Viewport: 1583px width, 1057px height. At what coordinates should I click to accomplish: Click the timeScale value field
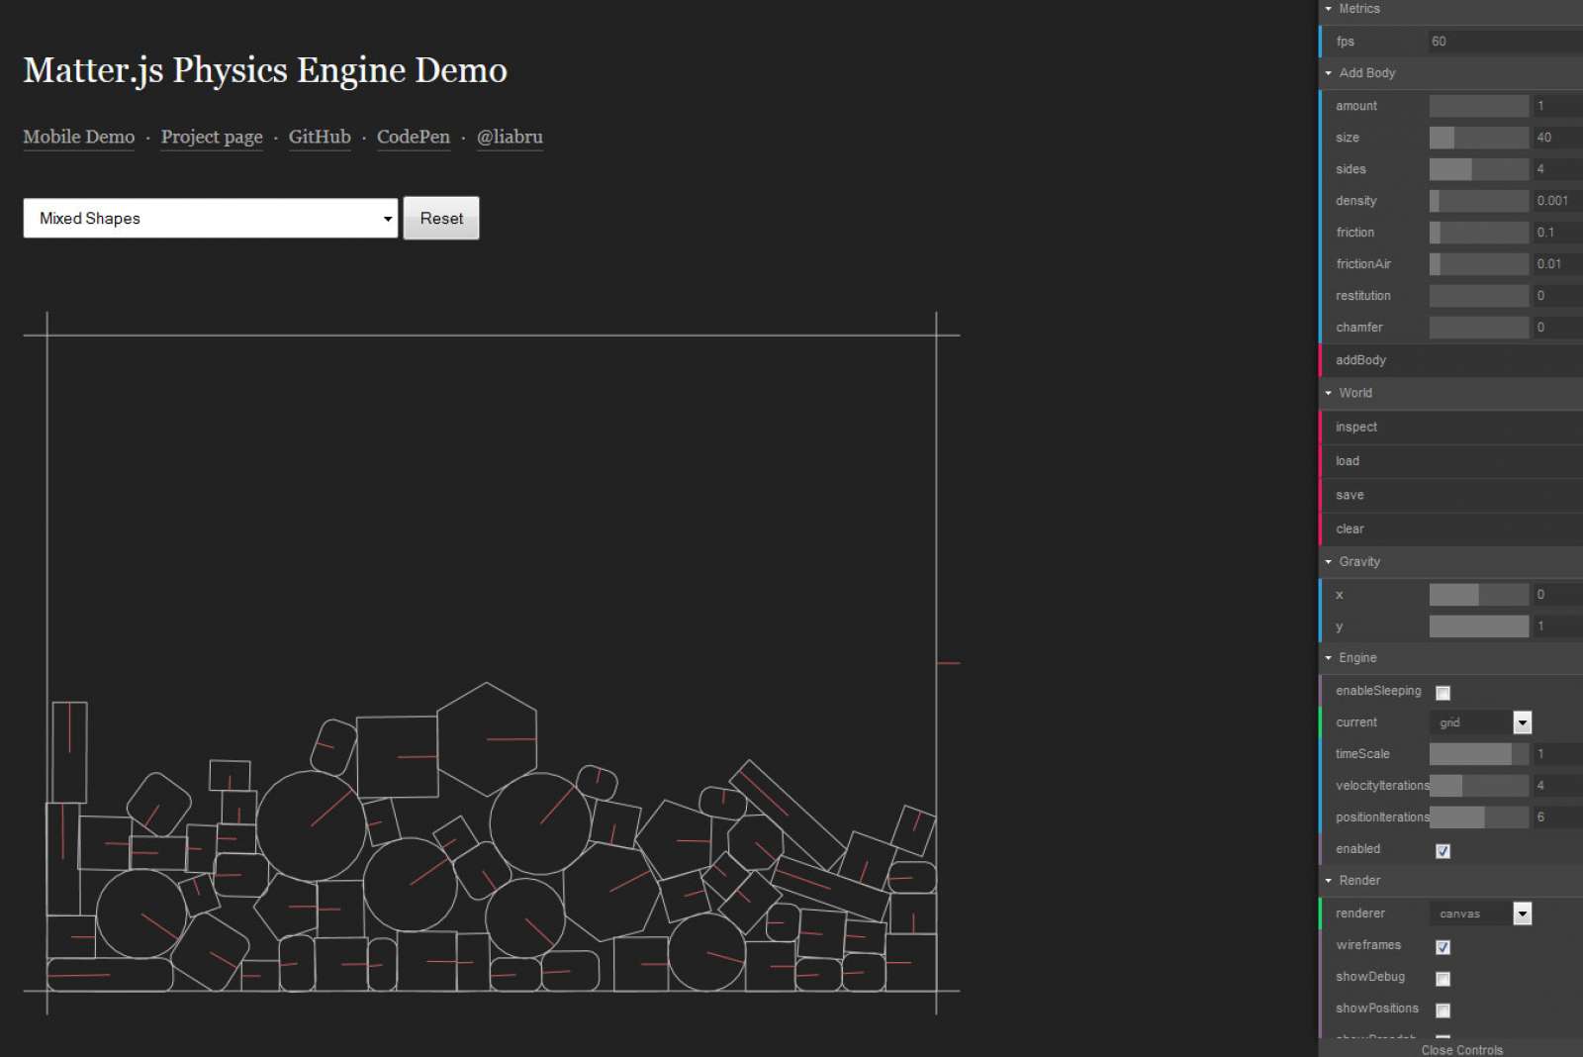(x=1557, y=754)
